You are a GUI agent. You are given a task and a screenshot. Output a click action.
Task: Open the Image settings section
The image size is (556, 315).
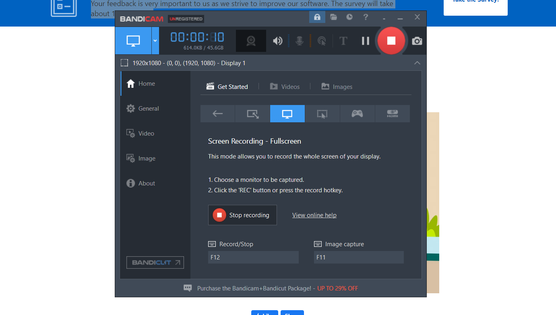pyautogui.click(x=155, y=159)
